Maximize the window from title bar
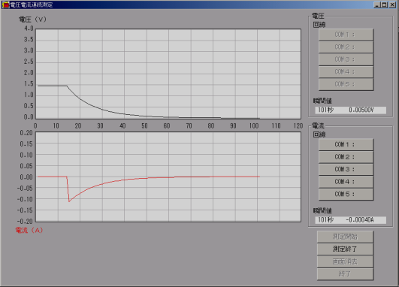This screenshot has width=399, height=287. click(x=384, y=5)
